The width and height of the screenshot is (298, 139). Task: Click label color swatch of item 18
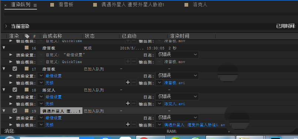coord(27,90)
